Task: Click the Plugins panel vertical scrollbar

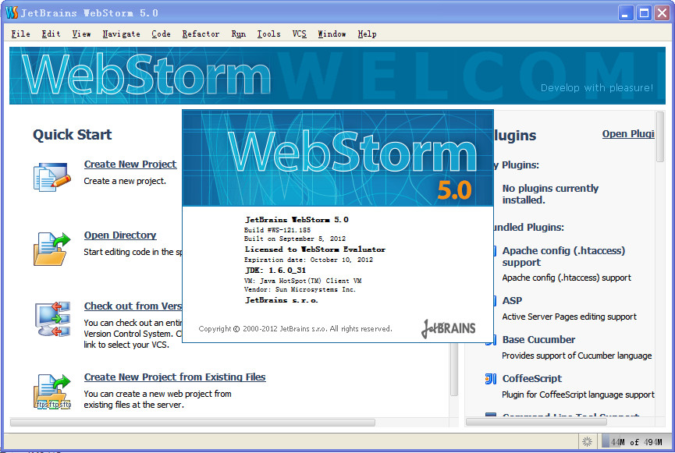Action: [660, 136]
